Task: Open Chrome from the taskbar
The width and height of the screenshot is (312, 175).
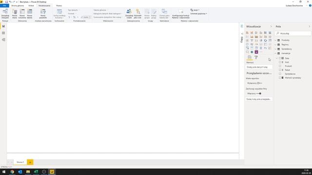Action: 12,172
